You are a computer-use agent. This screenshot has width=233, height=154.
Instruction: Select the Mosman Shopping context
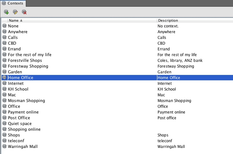click(x=26, y=101)
